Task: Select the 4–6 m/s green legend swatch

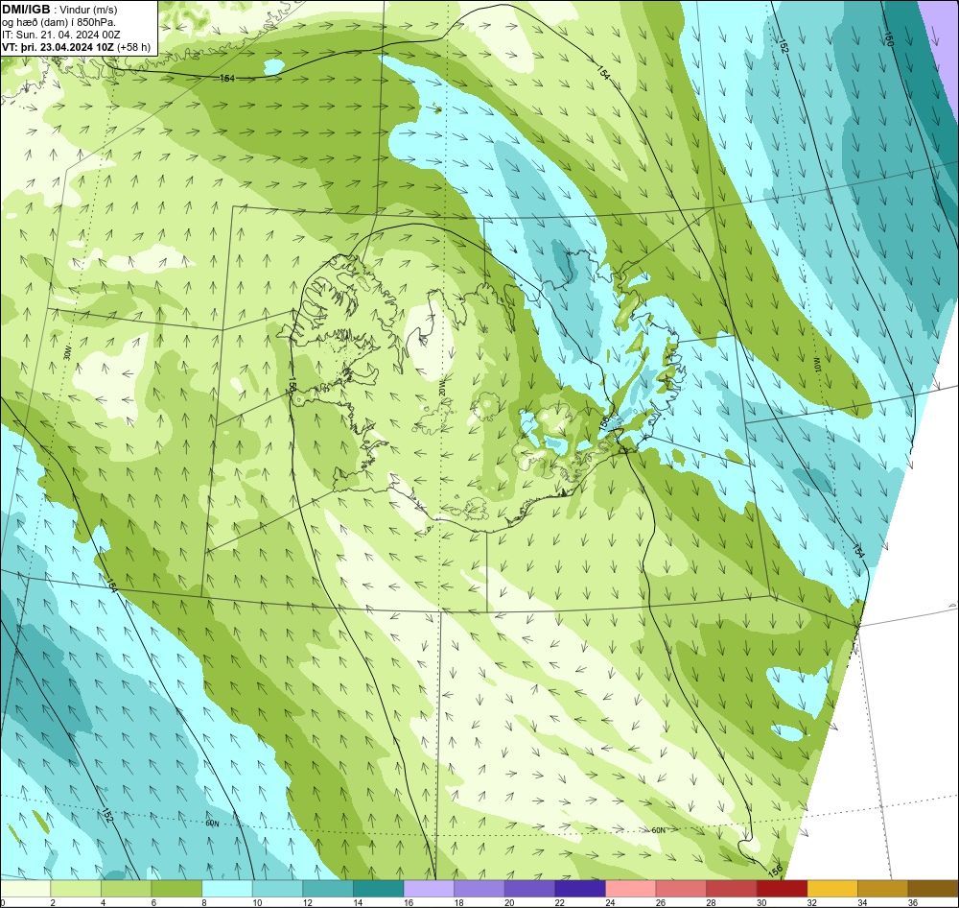Action: point(126,889)
